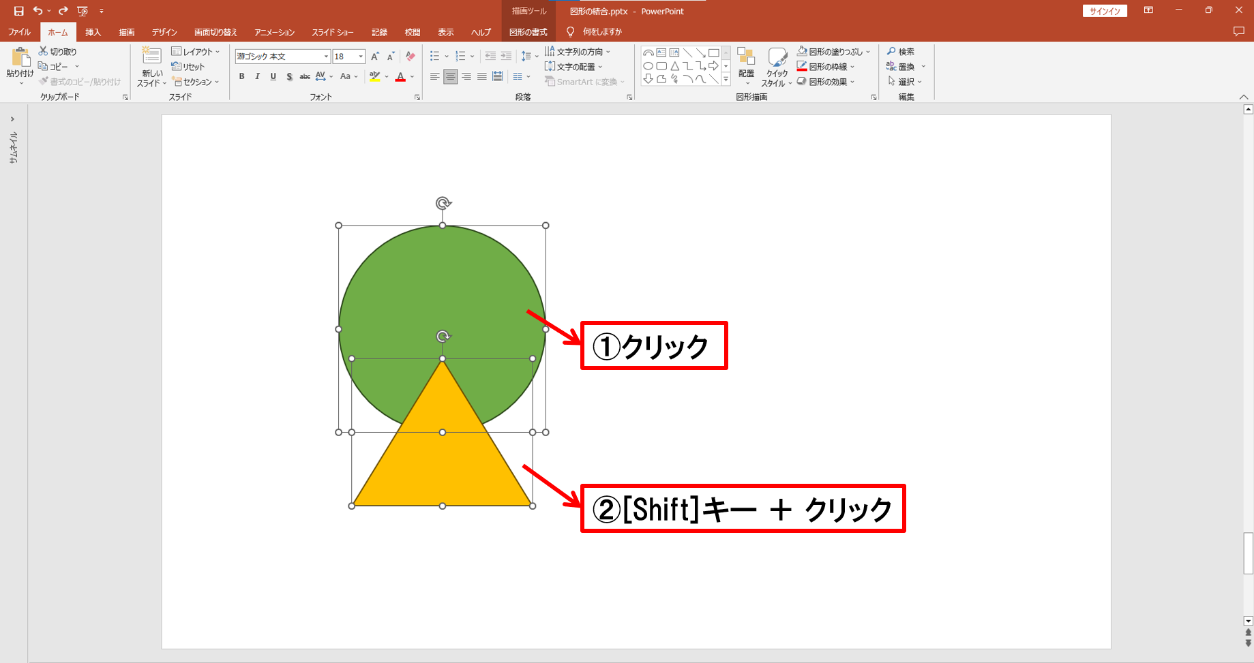Switch to the スライドショー tab
The width and height of the screenshot is (1254, 663).
click(x=333, y=32)
